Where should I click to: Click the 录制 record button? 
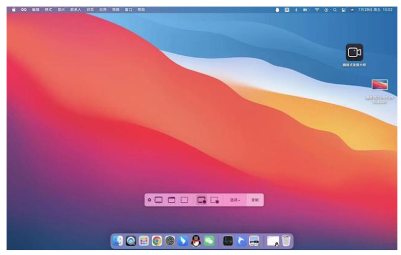254,200
